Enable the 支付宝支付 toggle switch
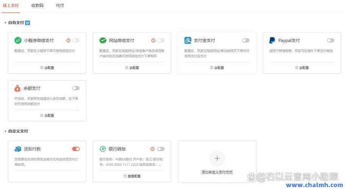The width and height of the screenshot is (345, 189). [x=246, y=40]
